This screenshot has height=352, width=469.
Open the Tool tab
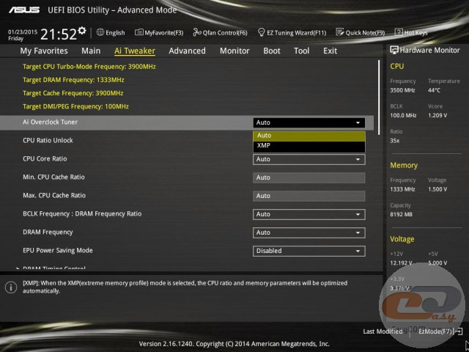(301, 51)
